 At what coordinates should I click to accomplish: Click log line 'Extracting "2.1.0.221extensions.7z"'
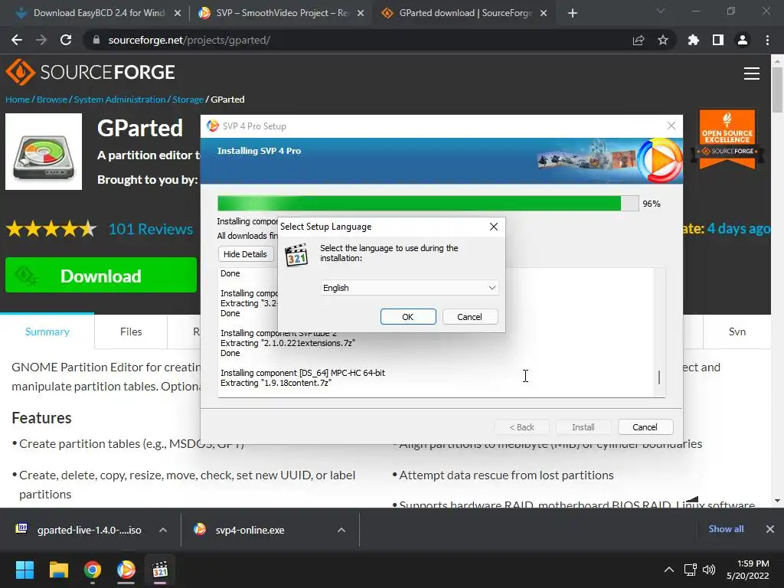coord(288,343)
